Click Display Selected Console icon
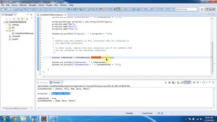 pyautogui.click(x=198, y=83)
